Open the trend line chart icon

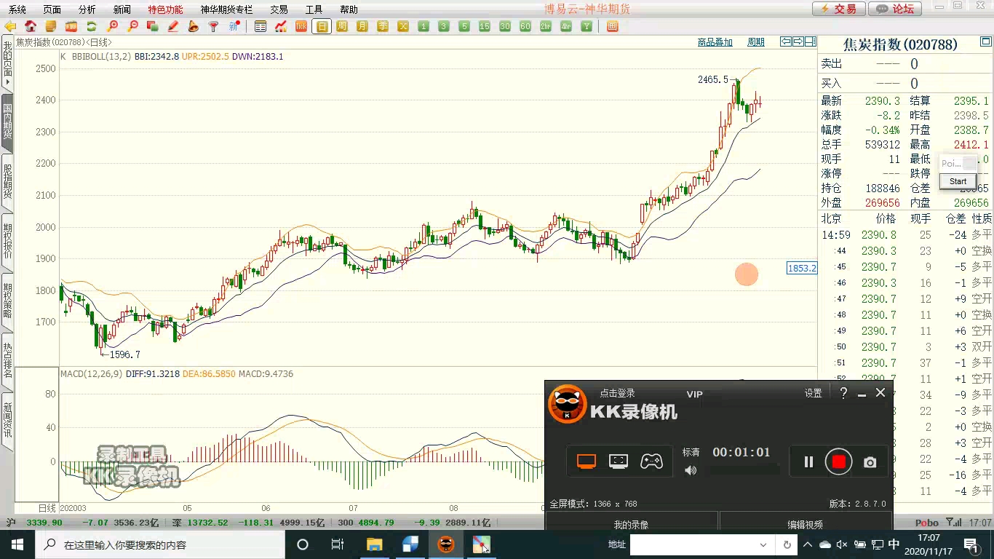tap(281, 26)
